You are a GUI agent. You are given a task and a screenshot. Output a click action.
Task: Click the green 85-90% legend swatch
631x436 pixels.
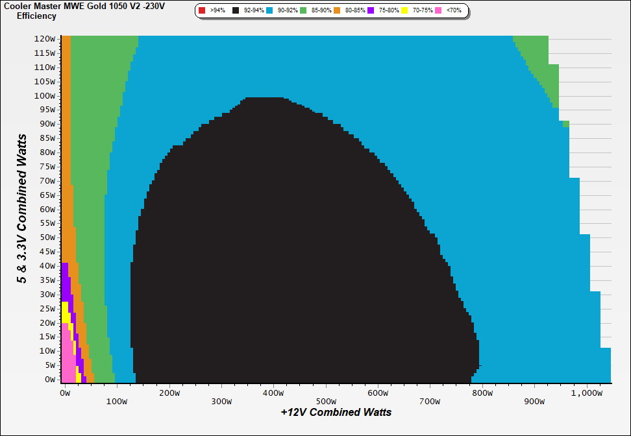pos(303,11)
